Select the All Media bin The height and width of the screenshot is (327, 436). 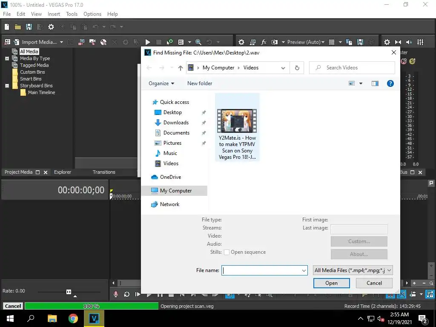click(29, 52)
